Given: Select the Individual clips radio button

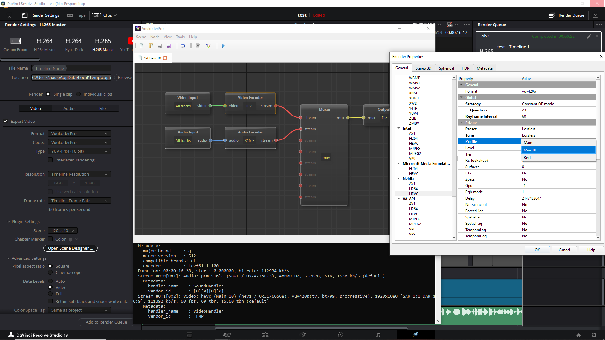Looking at the screenshot, I should point(78,94).
